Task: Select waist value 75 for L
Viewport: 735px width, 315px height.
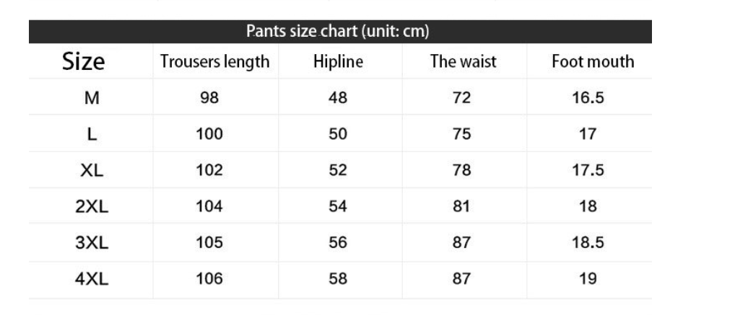Action: 461,134
